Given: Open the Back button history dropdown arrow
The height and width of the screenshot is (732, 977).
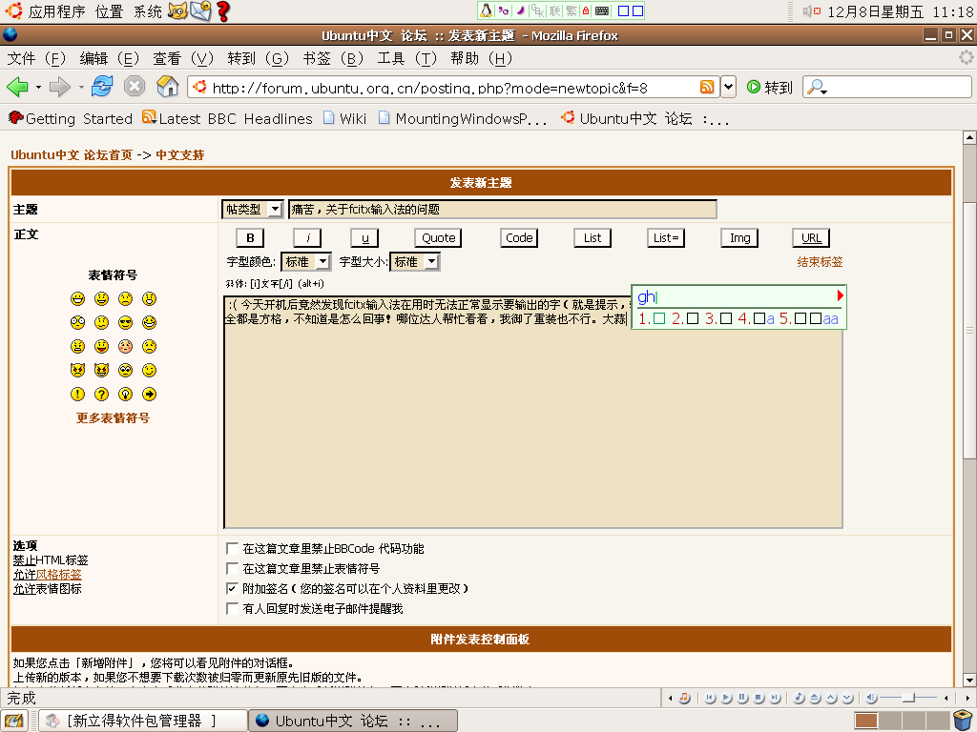Looking at the screenshot, I should [x=38, y=87].
